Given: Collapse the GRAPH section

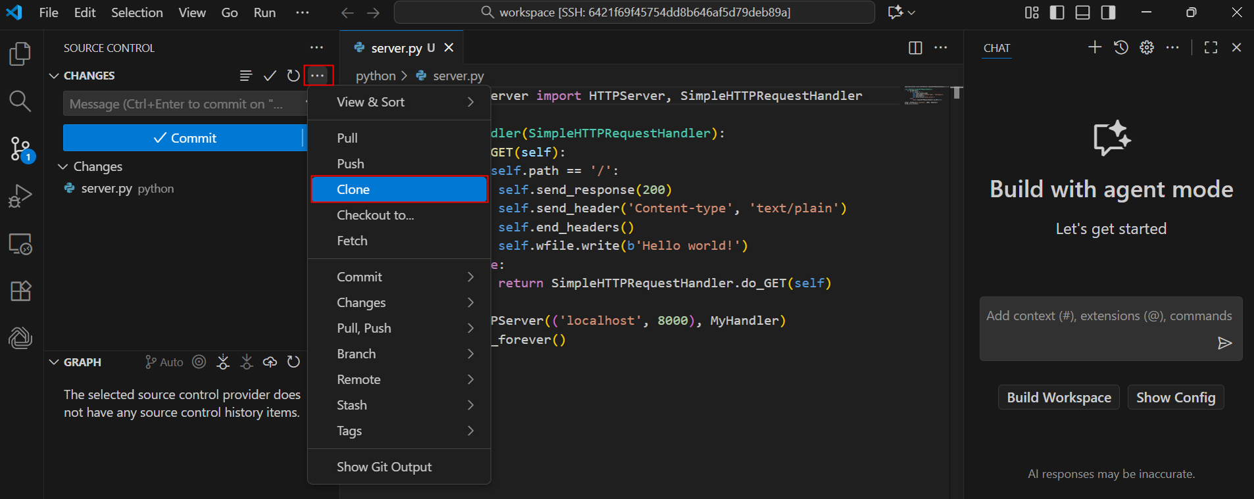Looking at the screenshot, I should 54,362.
